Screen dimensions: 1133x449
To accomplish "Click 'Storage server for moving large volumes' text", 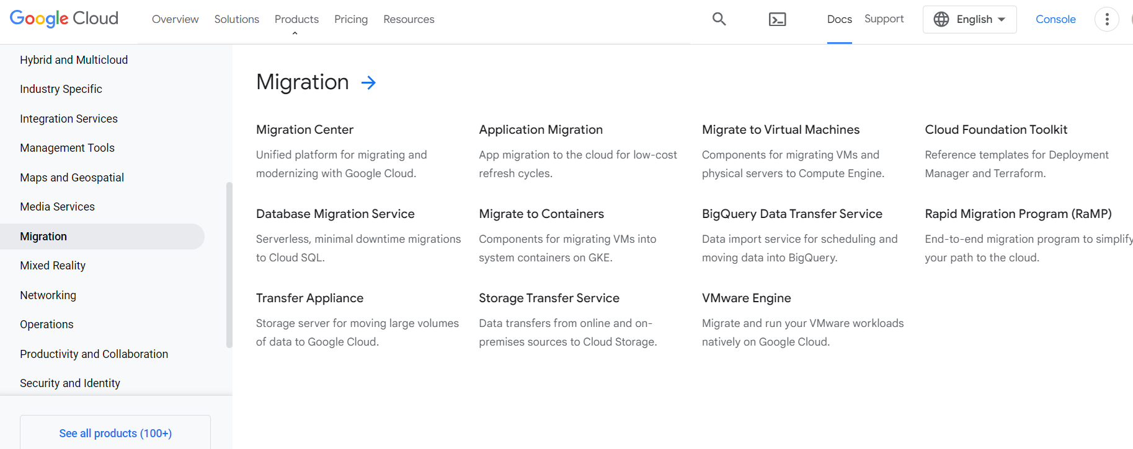I will coord(358,333).
